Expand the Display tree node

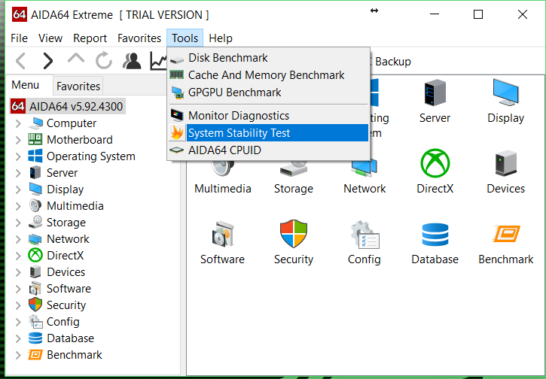coord(18,189)
